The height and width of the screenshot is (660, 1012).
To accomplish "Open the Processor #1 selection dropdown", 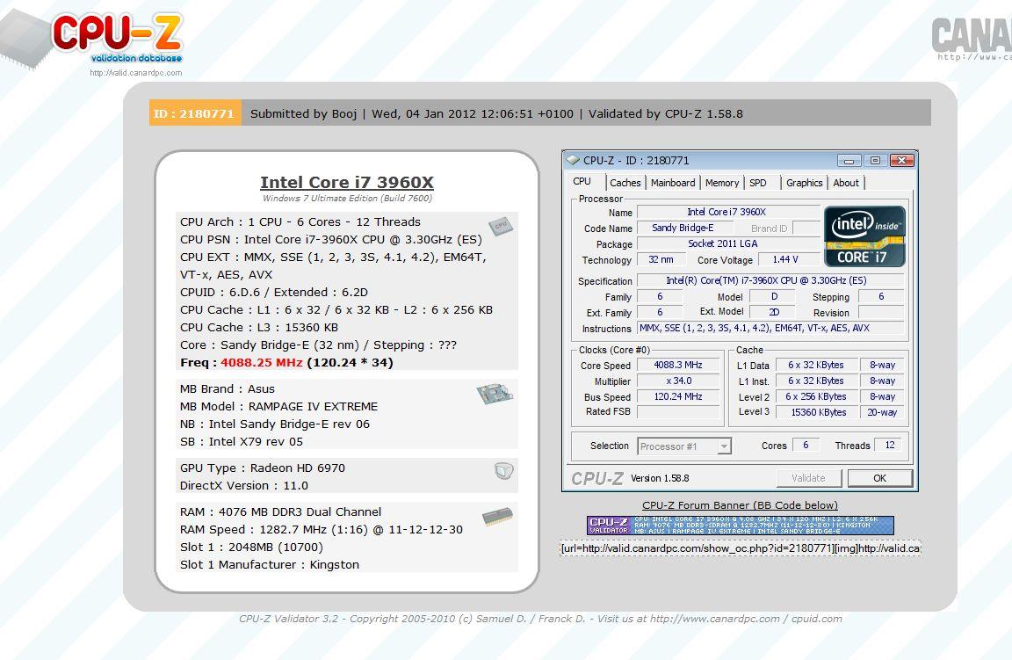I will point(724,446).
